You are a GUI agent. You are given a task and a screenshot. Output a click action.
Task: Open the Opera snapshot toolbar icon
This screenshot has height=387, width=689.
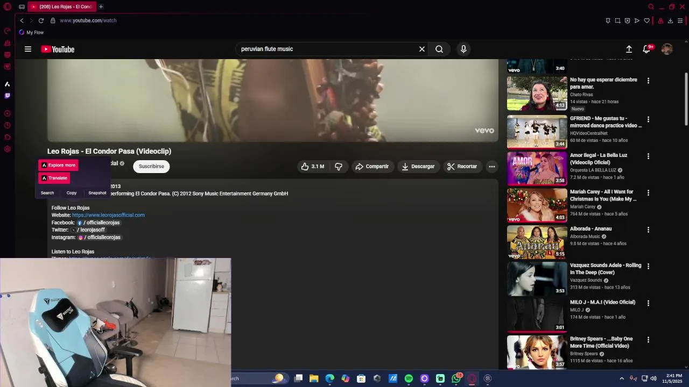coord(617,20)
